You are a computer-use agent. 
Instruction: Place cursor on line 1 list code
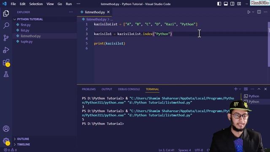pyautogui.click(x=146, y=24)
